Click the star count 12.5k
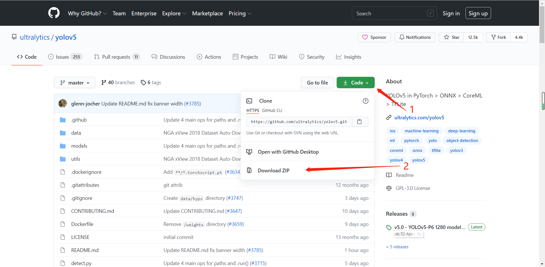The height and width of the screenshot is (267, 545). (473, 37)
